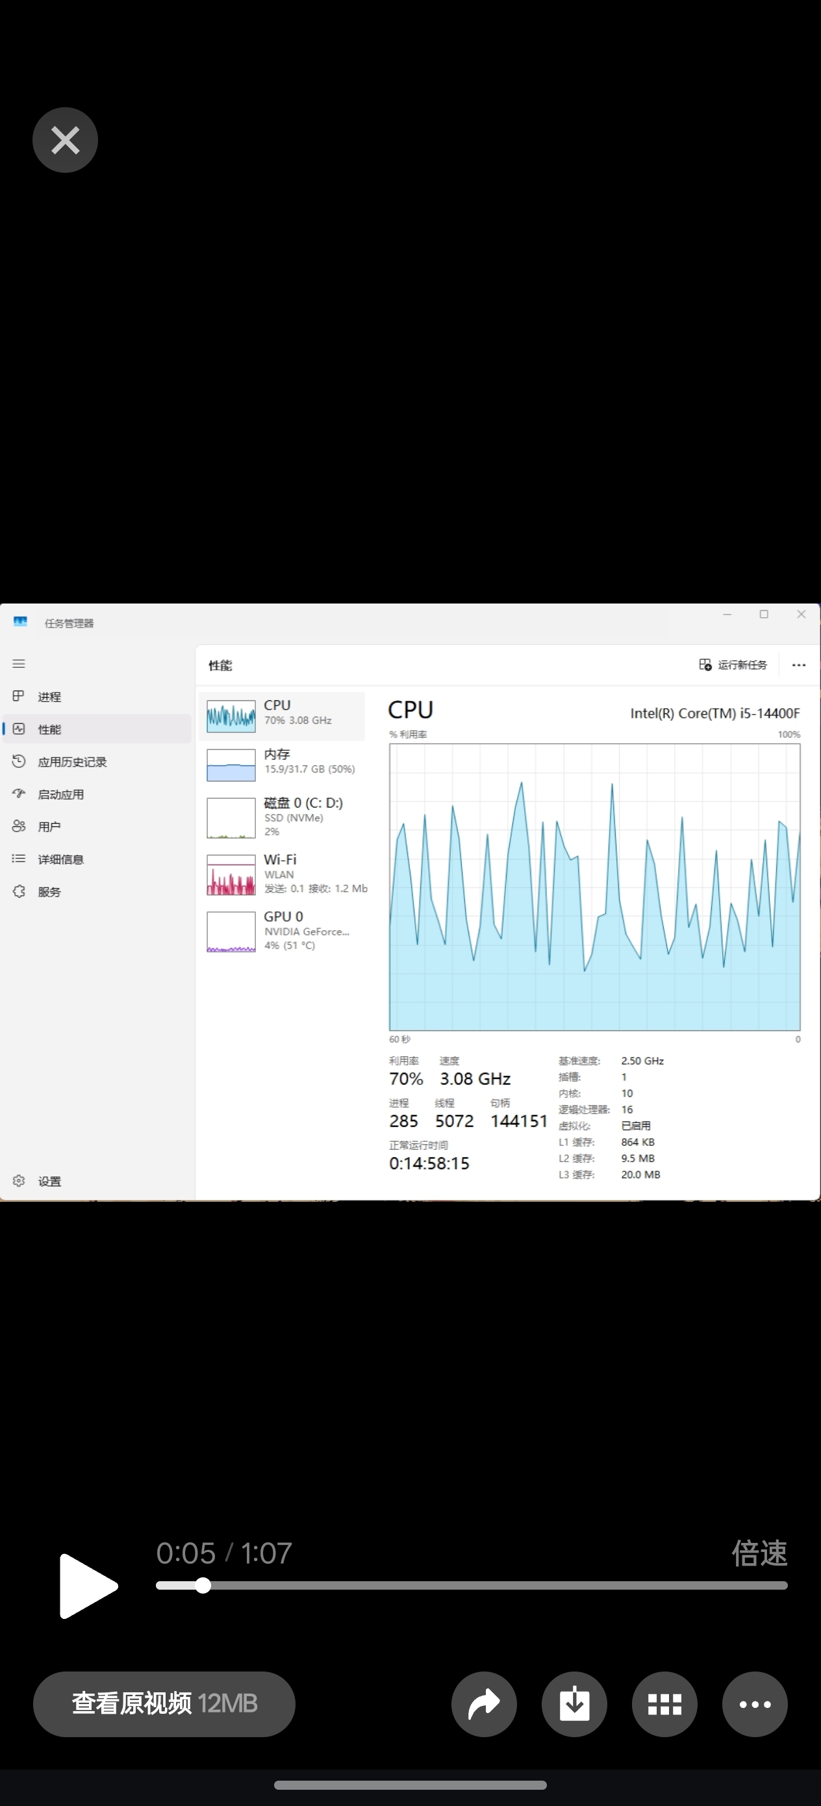
Task: Select the GPU 0 resource entry
Action: (282, 931)
